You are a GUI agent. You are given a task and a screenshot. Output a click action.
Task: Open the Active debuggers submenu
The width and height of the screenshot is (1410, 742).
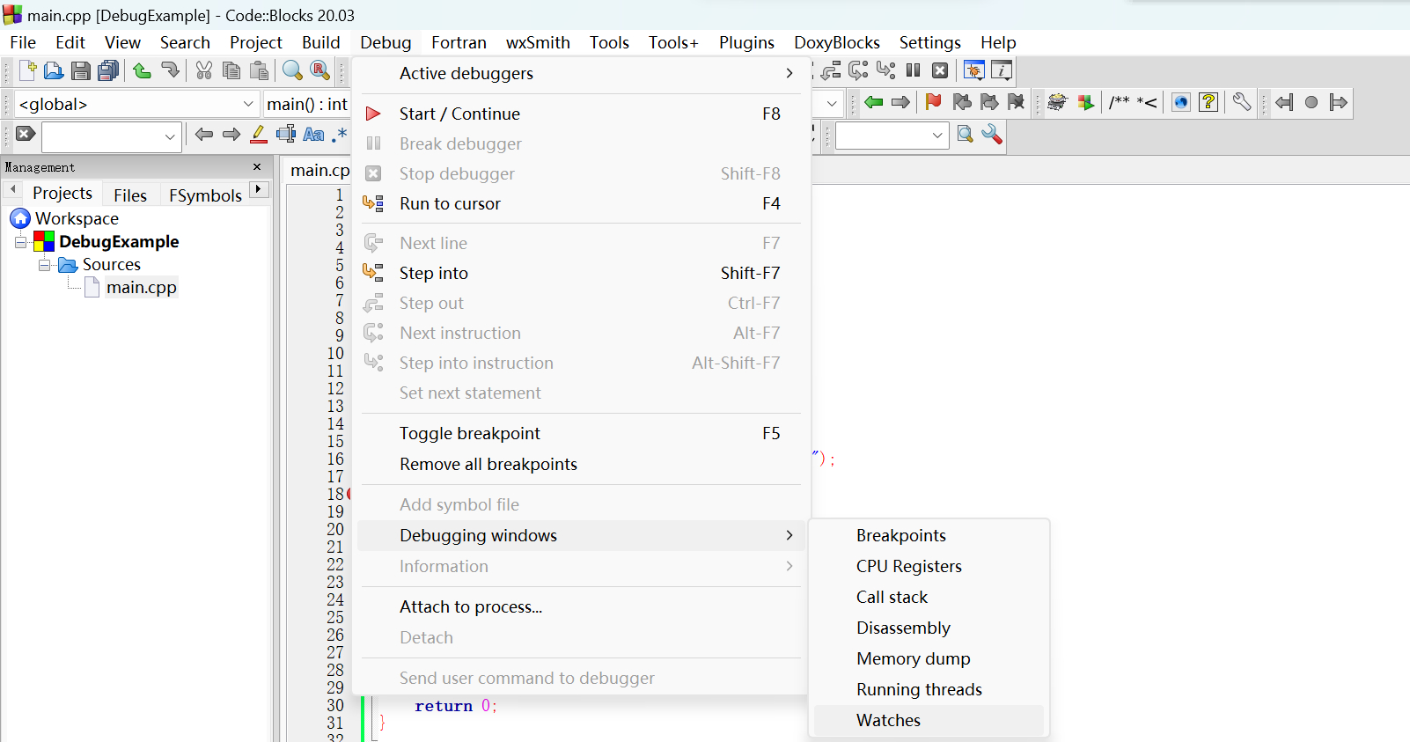[581, 74]
